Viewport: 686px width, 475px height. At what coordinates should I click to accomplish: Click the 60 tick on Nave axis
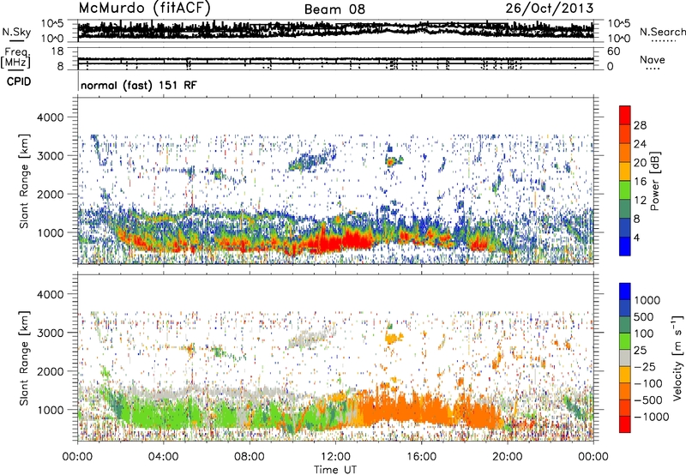tap(613, 51)
